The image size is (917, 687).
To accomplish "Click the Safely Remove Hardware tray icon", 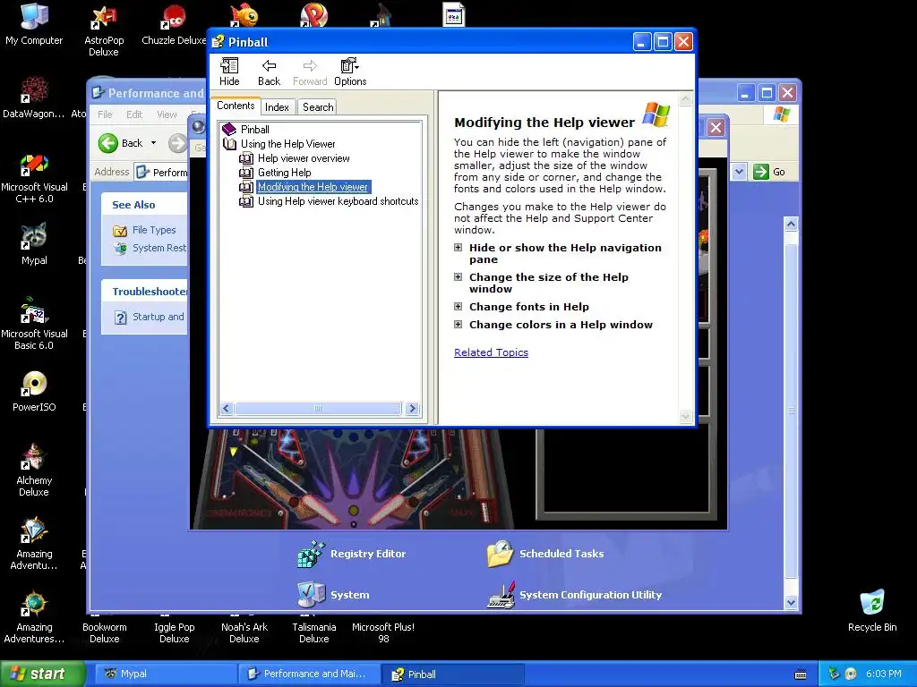I will coord(834,674).
